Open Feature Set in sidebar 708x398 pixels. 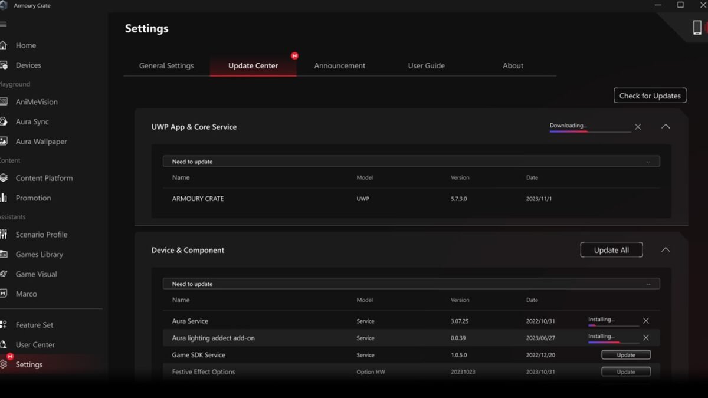click(x=34, y=325)
